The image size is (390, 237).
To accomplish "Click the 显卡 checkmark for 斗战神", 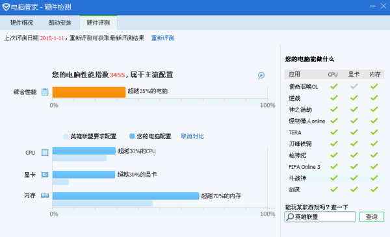I will [x=354, y=178].
